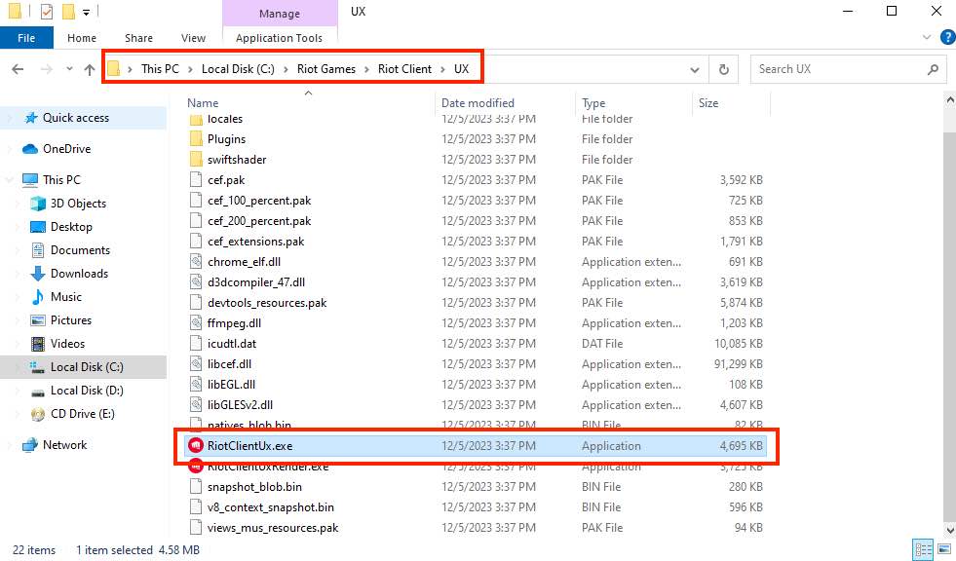956x561 pixels.
Task: Open Videos in sidebar
Action: [x=67, y=344]
